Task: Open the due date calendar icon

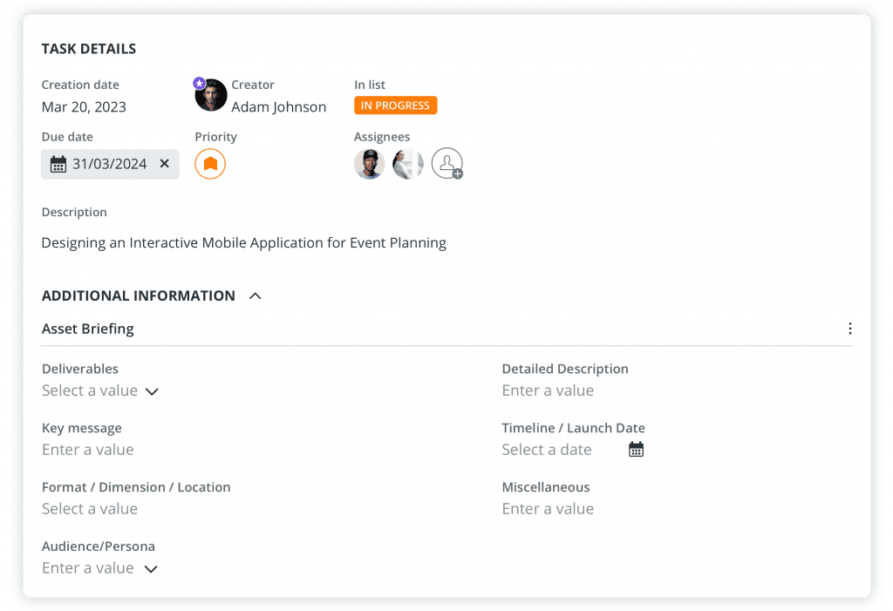Action: pos(58,164)
